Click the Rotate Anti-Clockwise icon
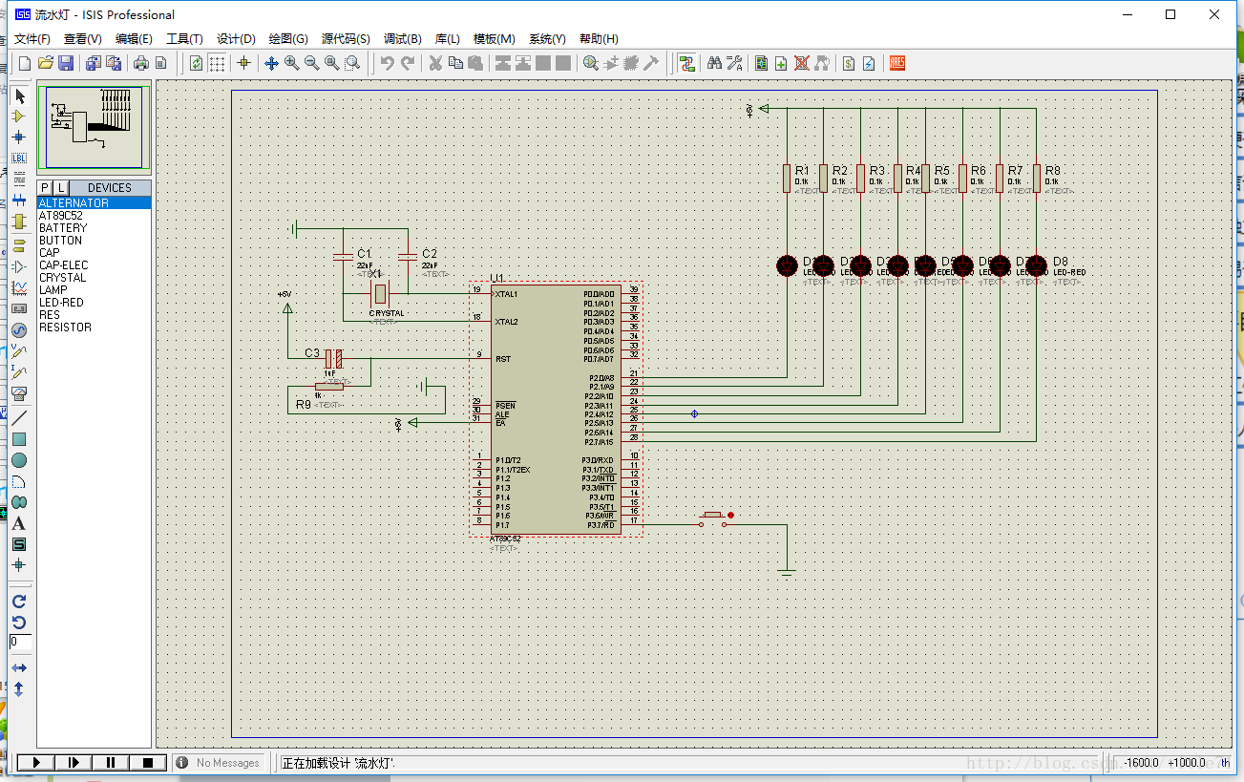The image size is (1244, 782). [x=19, y=623]
